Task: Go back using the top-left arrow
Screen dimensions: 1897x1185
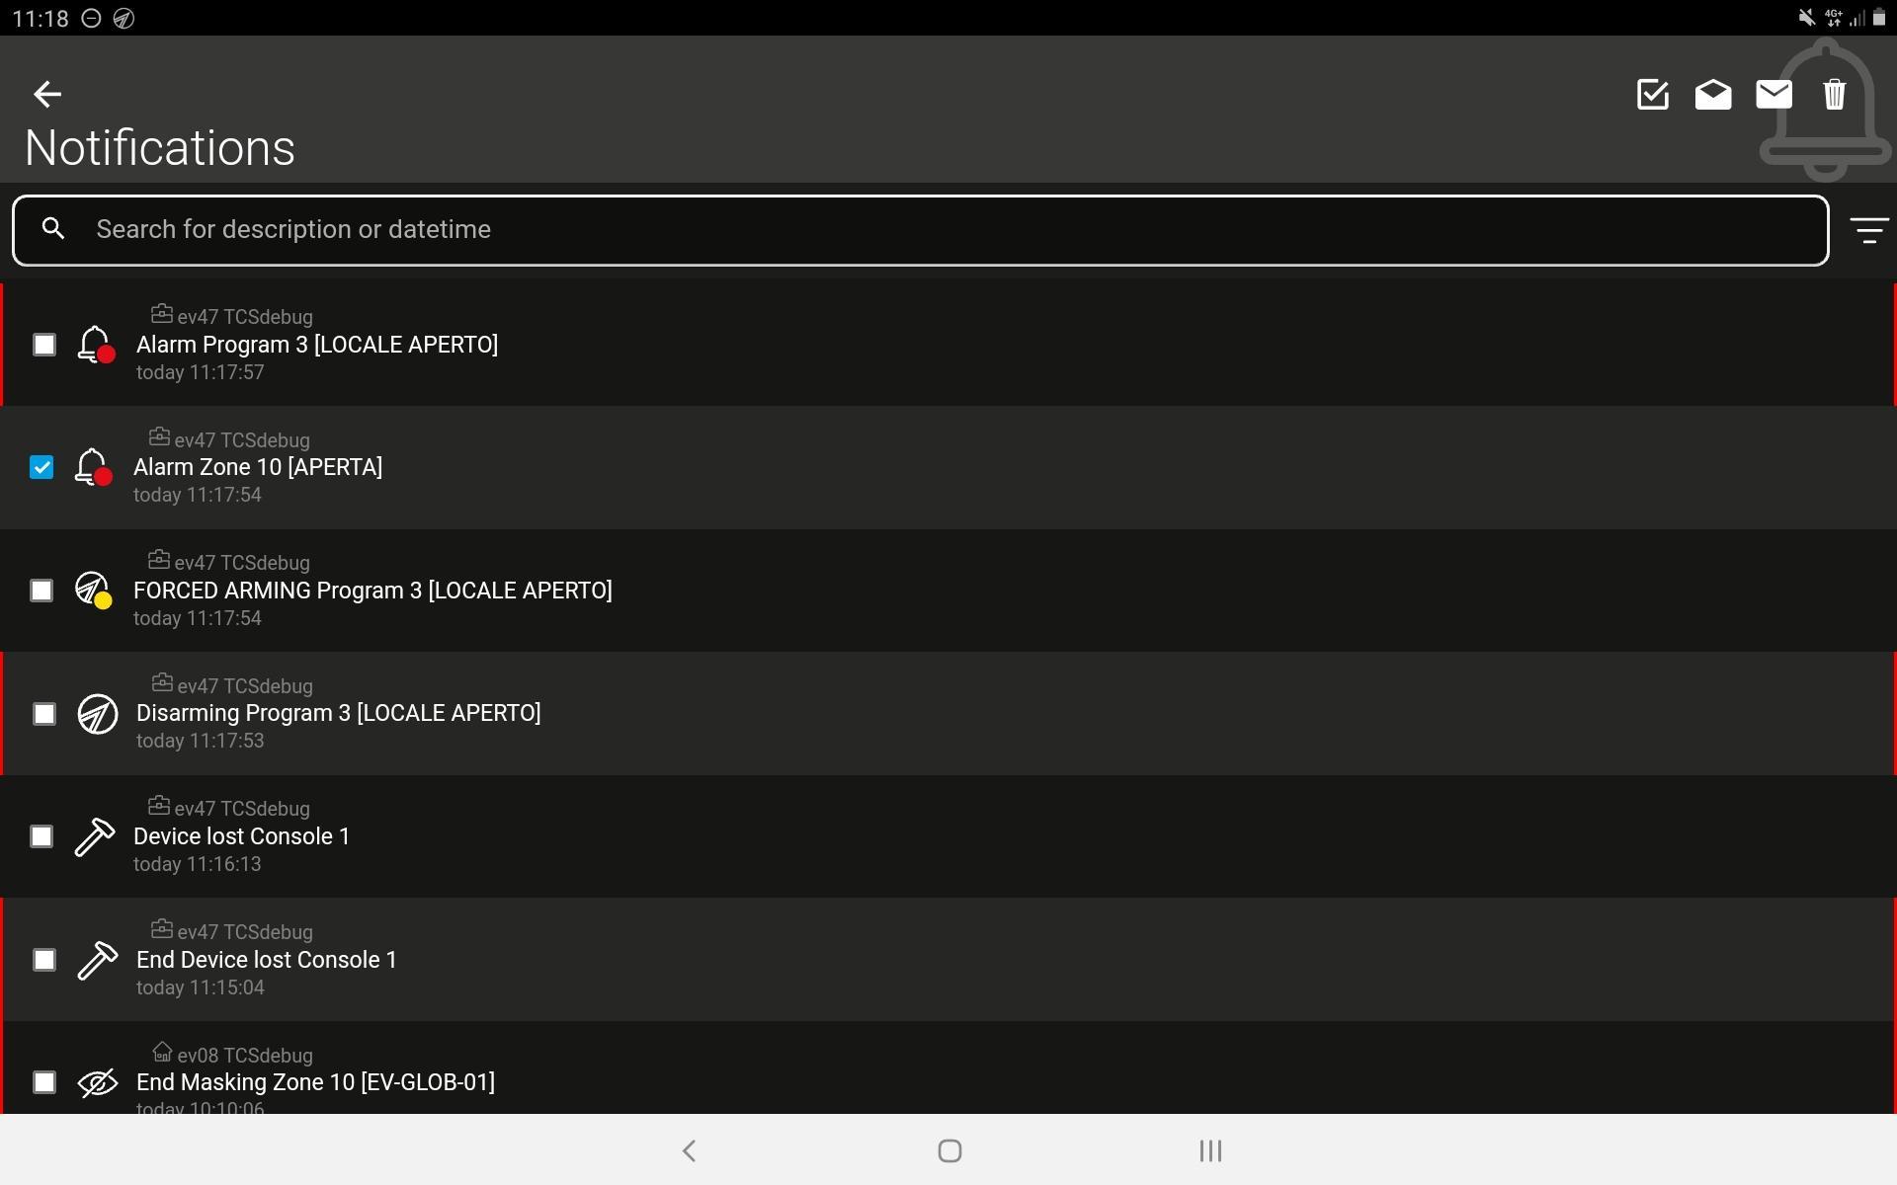Action: [x=47, y=94]
